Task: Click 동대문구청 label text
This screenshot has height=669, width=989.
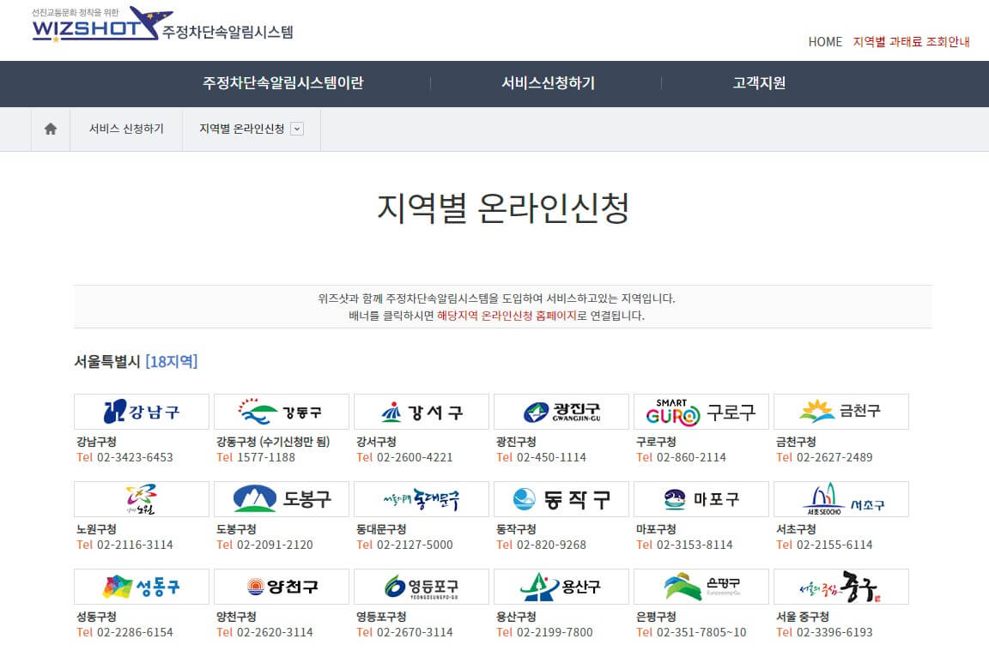Action: [381, 529]
